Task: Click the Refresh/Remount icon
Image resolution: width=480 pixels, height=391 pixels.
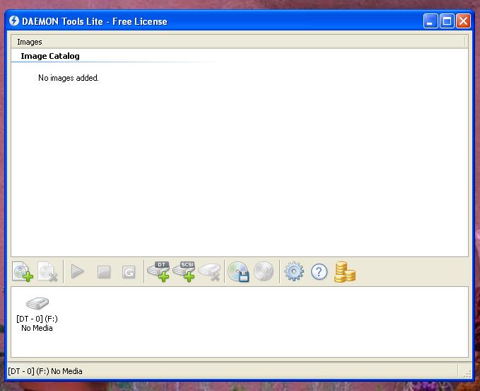Action: [129, 272]
